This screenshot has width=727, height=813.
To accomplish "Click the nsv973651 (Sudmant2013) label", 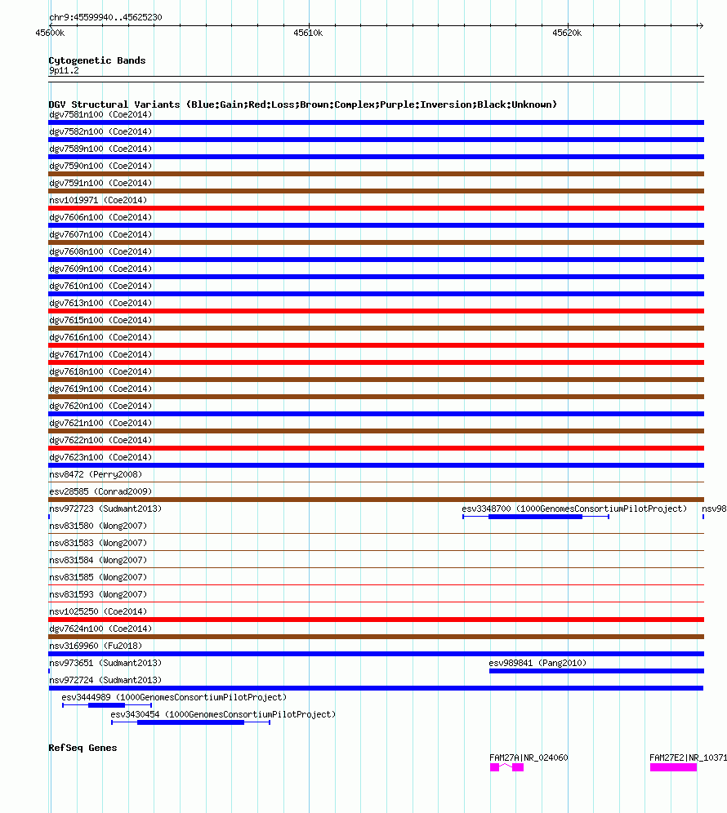I will (x=105, y=663).
